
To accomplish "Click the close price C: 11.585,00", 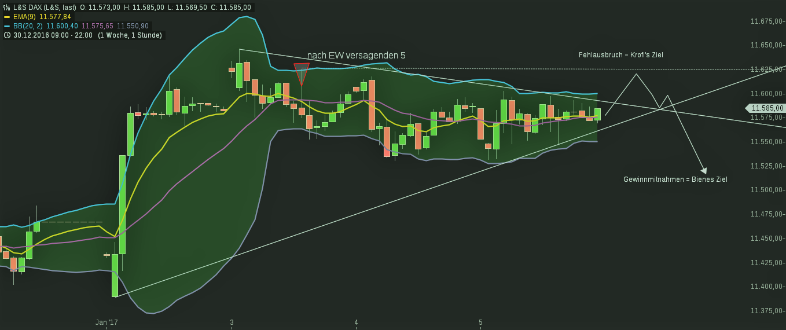I will (x=231, y=8).
